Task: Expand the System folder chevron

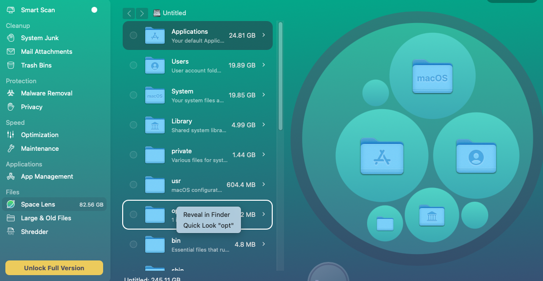Action: tap(264, 94)
